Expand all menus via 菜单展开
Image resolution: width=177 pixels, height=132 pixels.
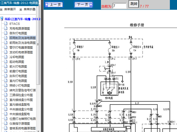[10, 9]
